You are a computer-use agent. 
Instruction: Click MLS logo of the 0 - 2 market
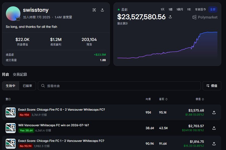pos(11,112)
